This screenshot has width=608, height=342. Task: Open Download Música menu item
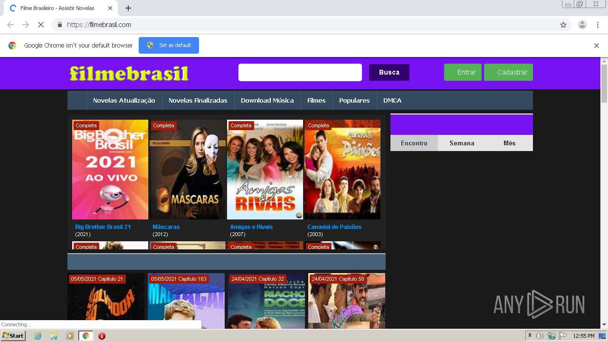267,100
